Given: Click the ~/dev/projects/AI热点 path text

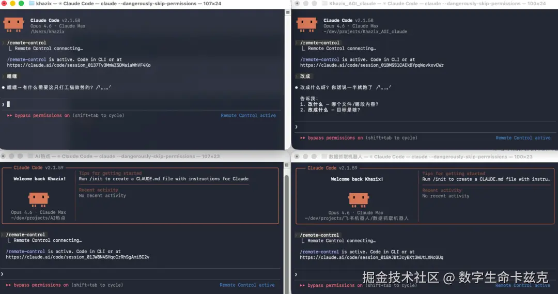Looking at the screenshot, I should tap(38, 218).
